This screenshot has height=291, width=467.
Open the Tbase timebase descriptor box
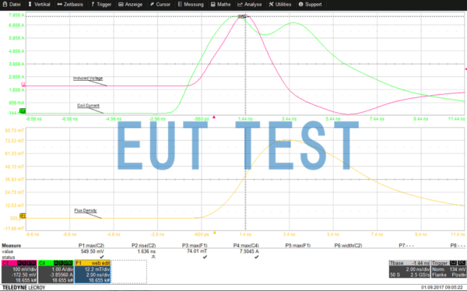[409, 269]
